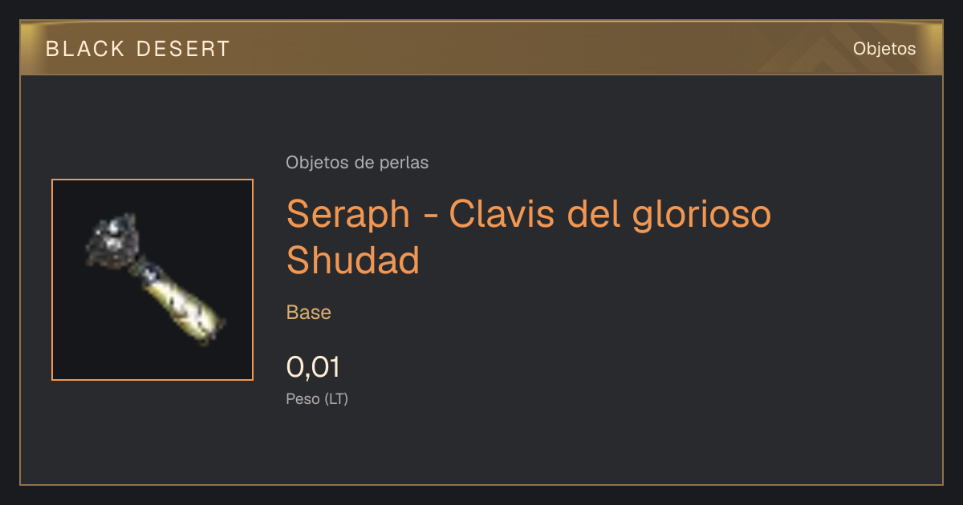Image resolution: width=963 pixels, height=505 pixels.
Task: Click the 0,01 weight value
Action: pyautogui.click(x=313, y=367)
